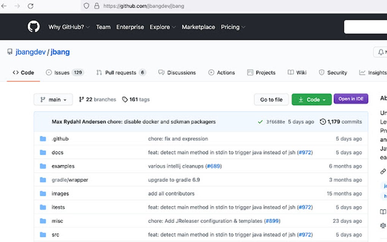Image resolution: width=387 pixels, height=242 pixels.
Task: Click the link icon in the About sidebar
Action: pyautogui.click(x=382, y=171)
